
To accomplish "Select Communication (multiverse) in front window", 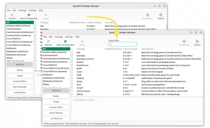I will coord(56,59).
